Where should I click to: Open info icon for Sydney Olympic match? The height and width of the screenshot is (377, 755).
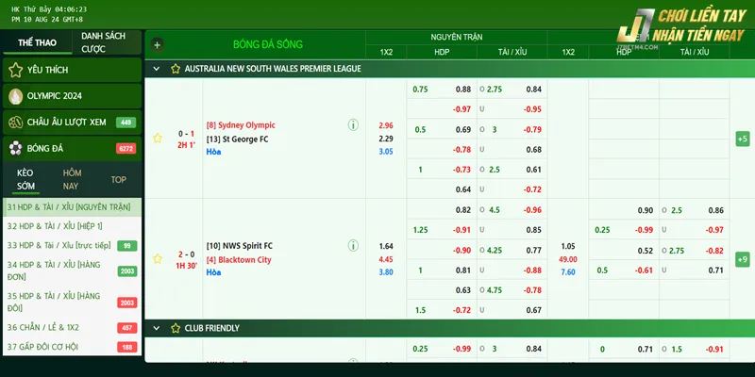pos(353,124)
